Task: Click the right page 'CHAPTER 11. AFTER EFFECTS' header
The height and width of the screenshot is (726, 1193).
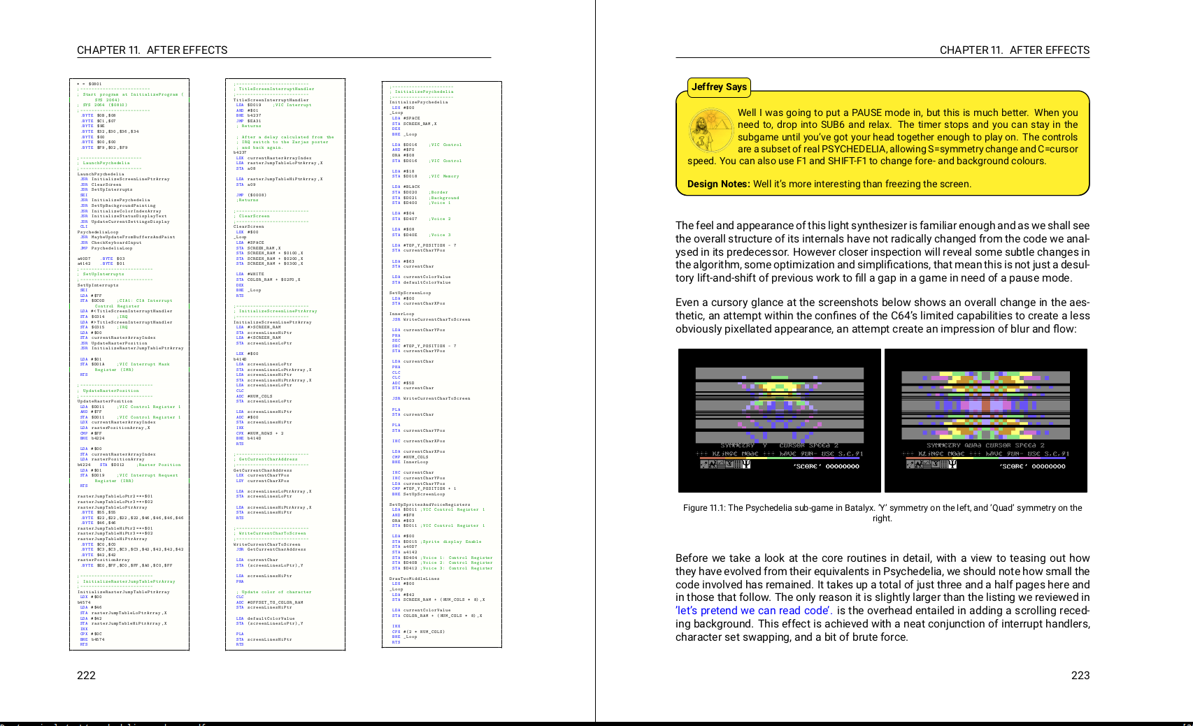Action: [1014, 50]
